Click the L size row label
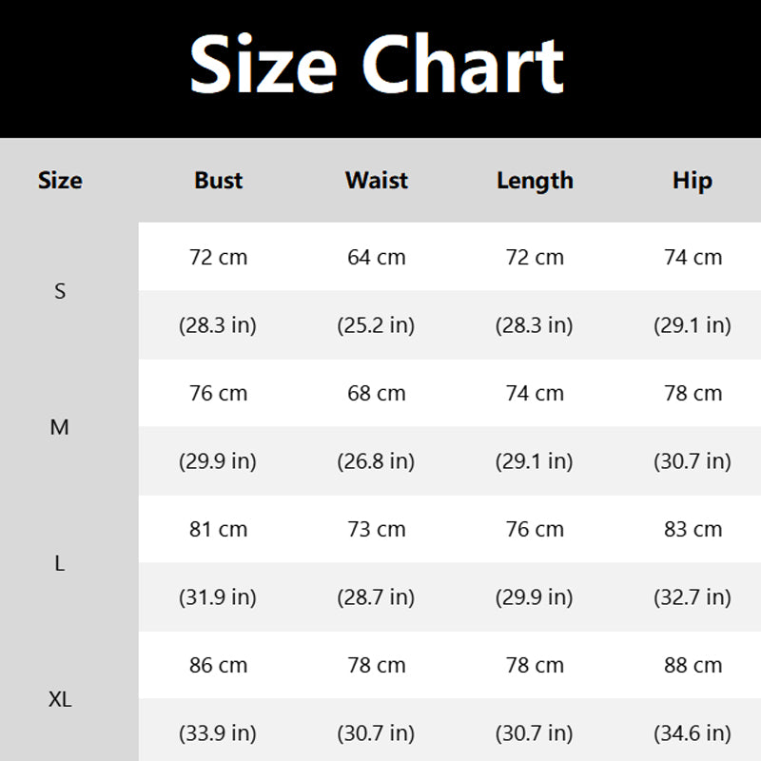The width and height of the screenshot is (761, 761). (60, 563)
